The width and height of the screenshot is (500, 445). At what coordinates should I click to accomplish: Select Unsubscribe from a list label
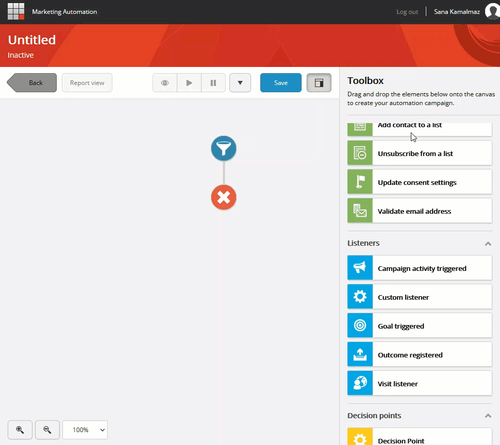coord(415,153)
